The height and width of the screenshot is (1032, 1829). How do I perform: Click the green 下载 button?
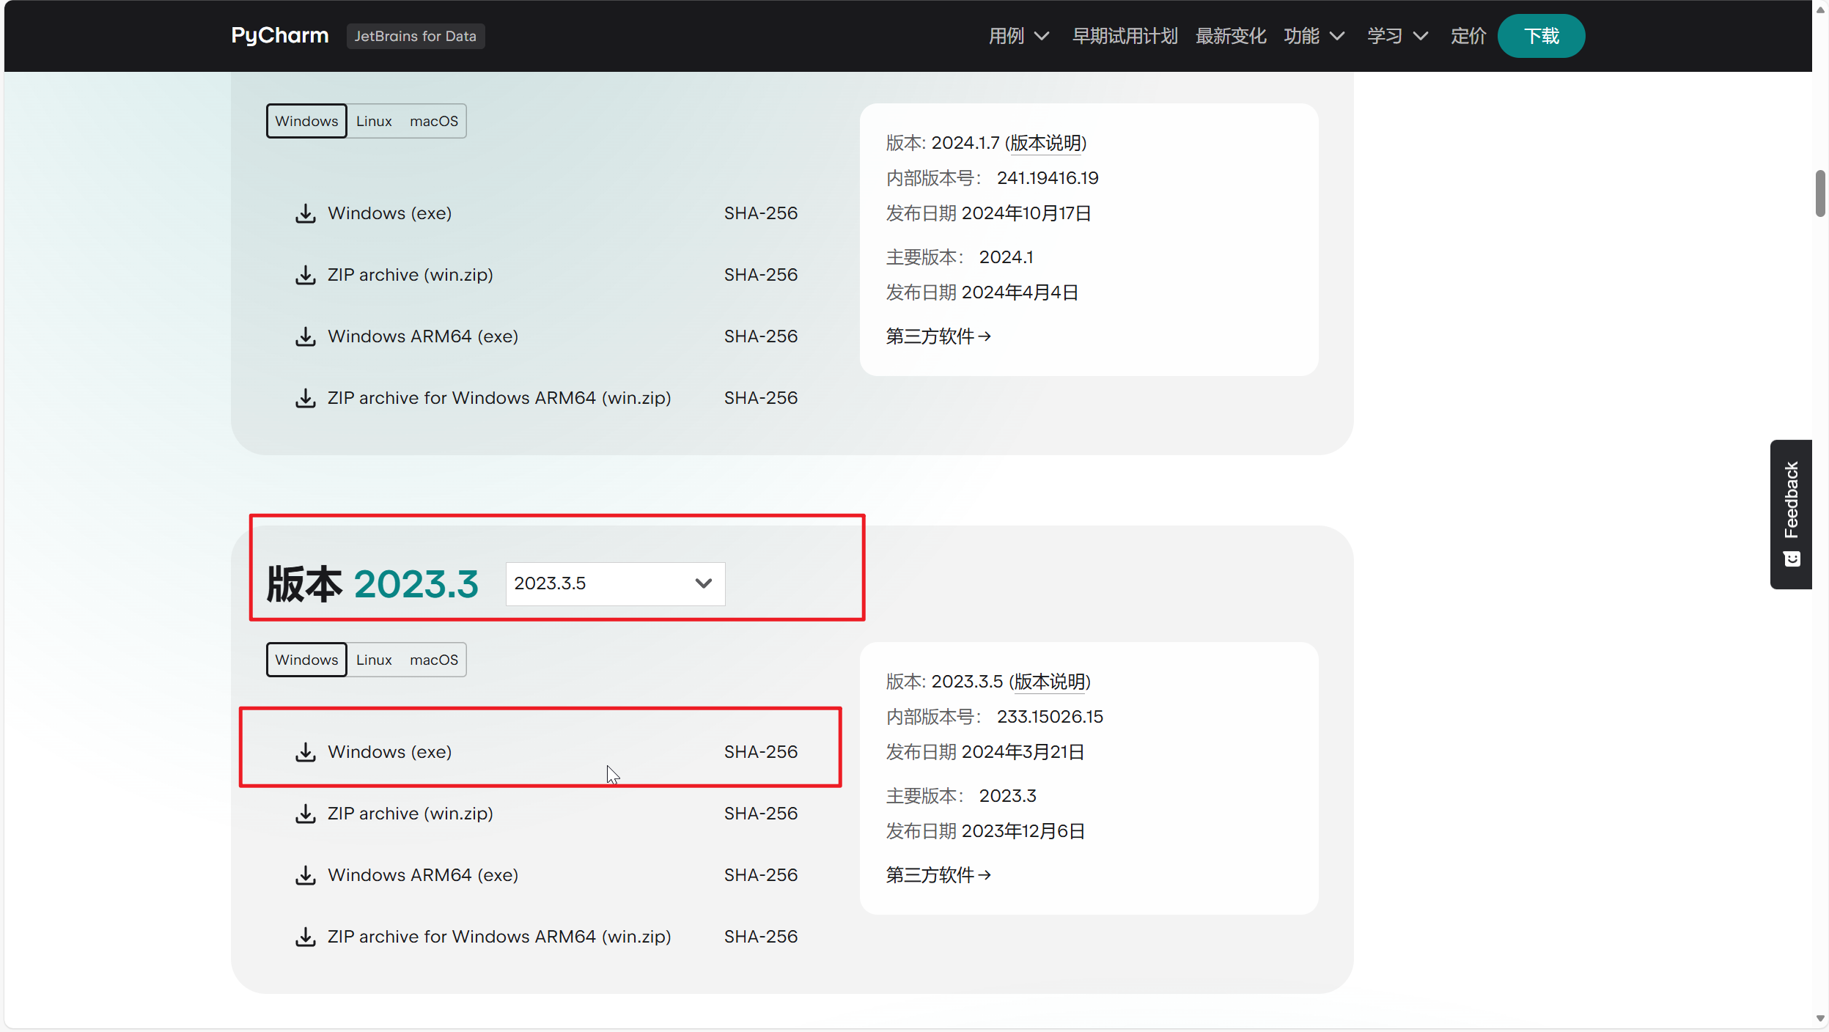(1541, 36)
